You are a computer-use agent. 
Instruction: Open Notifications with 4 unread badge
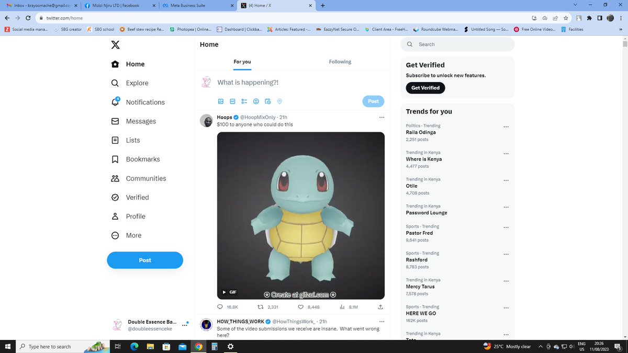(138, 102)
